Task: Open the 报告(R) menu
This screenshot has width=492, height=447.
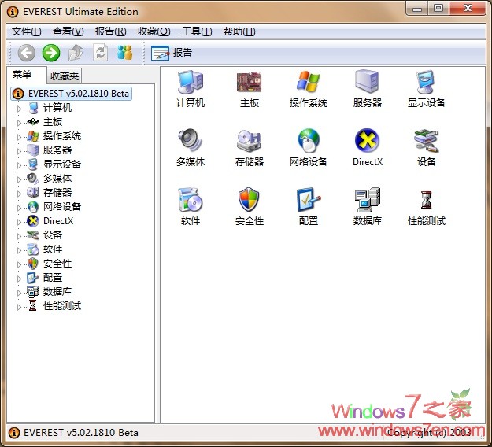Action: click(110, 31)
